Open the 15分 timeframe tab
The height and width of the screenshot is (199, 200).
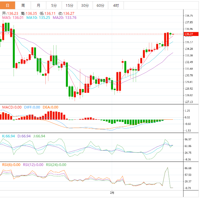point(70,5)
